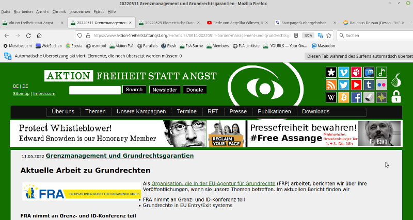Open the YouTube play icon
This screenshot has width=413, height=220.
tap(356, 84)
